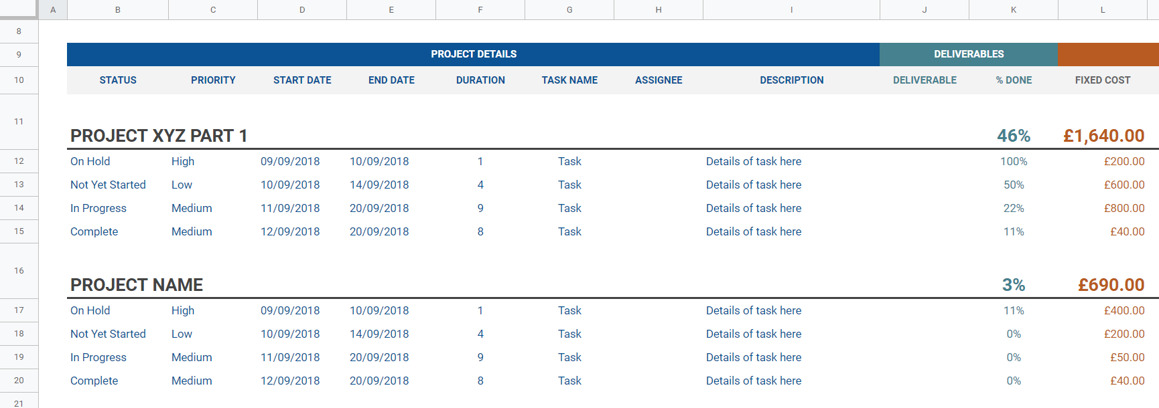Select the TASK NAME header cell
The height and width of the screenshot is (408, 1159).
[569, 80]
